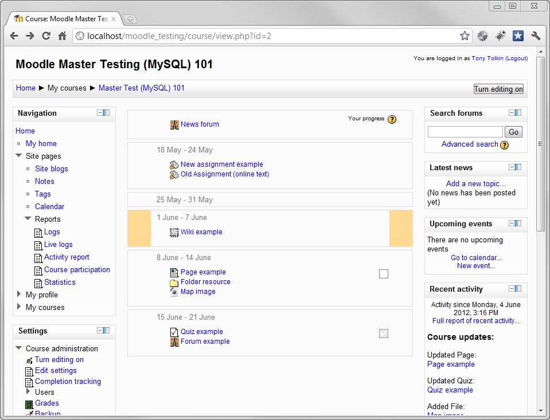Screen dimensions: 550x420
Task: Click Add a new topic link
Action: (475, 184)
